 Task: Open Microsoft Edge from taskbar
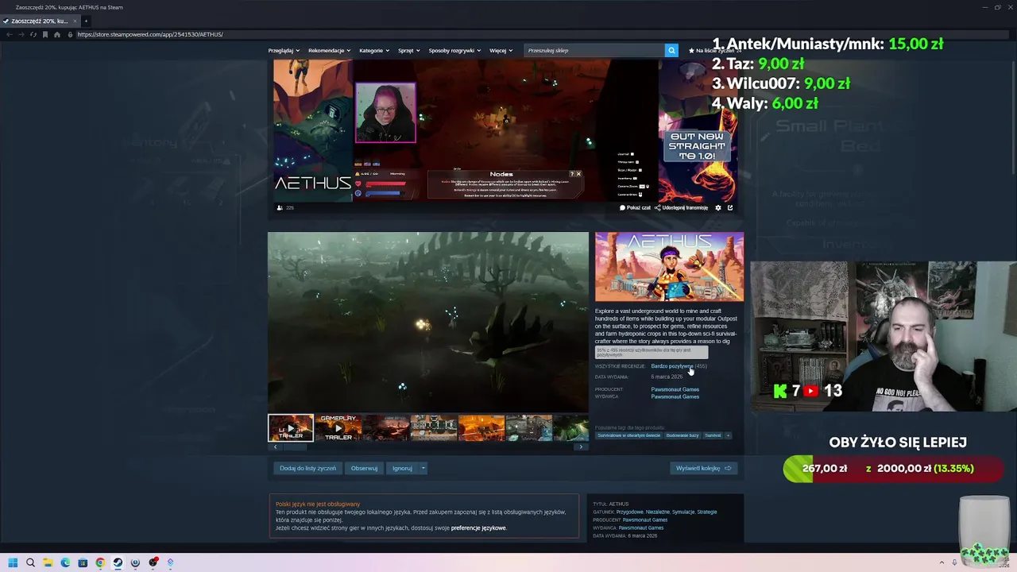[65, 562]
